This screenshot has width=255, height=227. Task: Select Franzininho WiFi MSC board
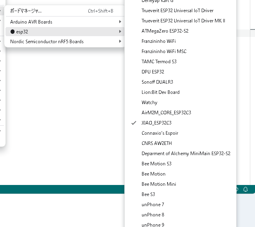coord(180,51)
